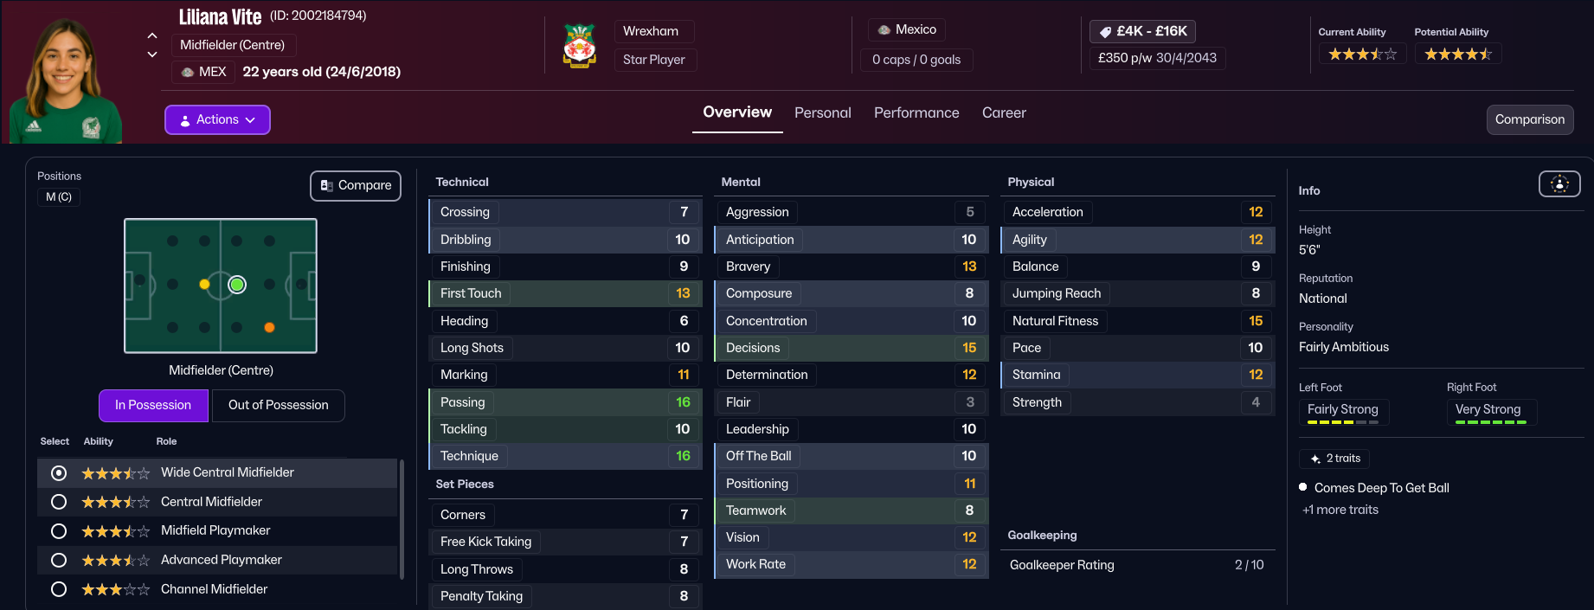Switch to Out of Possession view
1594x610 pixels.
(278, 405)
